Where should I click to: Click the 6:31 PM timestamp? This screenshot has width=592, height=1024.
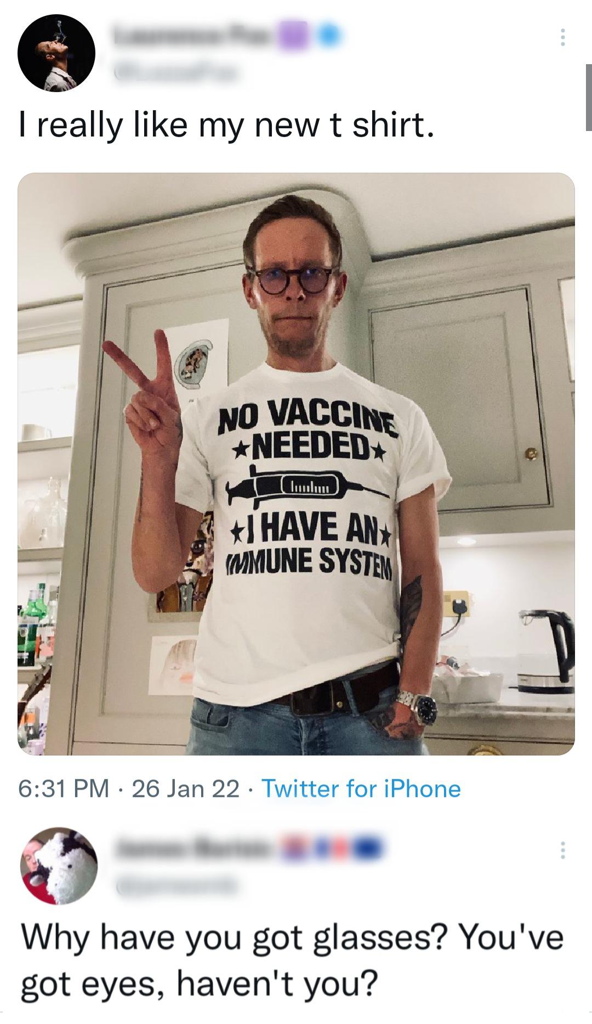pos(63,789)
